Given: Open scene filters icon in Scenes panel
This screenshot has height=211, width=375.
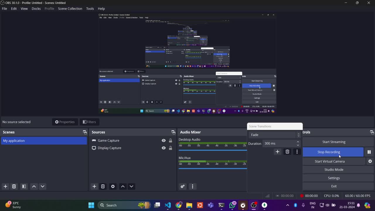Looking at the screenshot, I should pos(24,186).
